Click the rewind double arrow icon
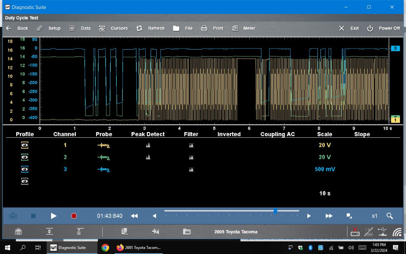Viewport: 406px width, 254px height. (134, 216)
